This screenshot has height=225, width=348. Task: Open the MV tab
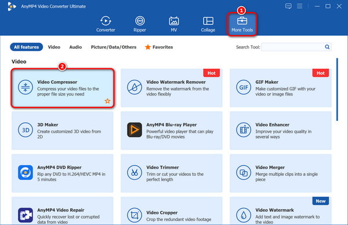[174, 24]
